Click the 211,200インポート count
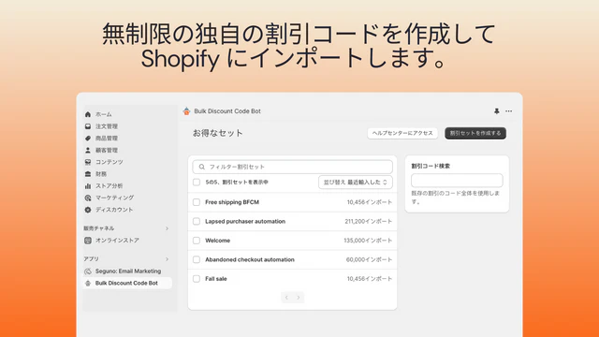 tap(368, 221)
